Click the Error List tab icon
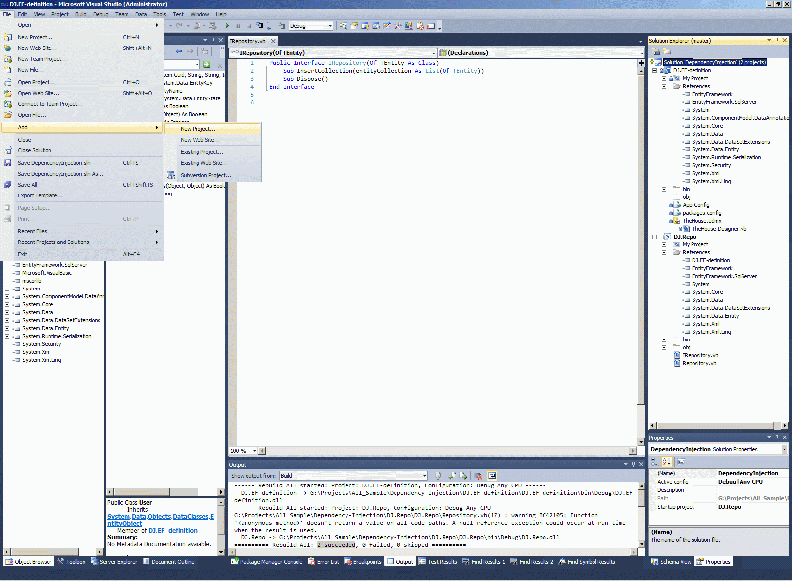The image size is (792, 581). pyautogui.click(x=311, y=562)
